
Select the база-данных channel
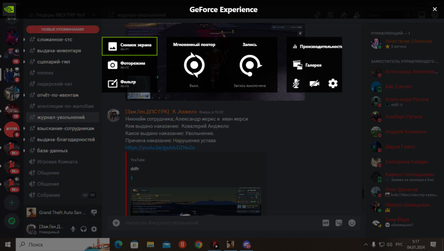tap(52, 151)
